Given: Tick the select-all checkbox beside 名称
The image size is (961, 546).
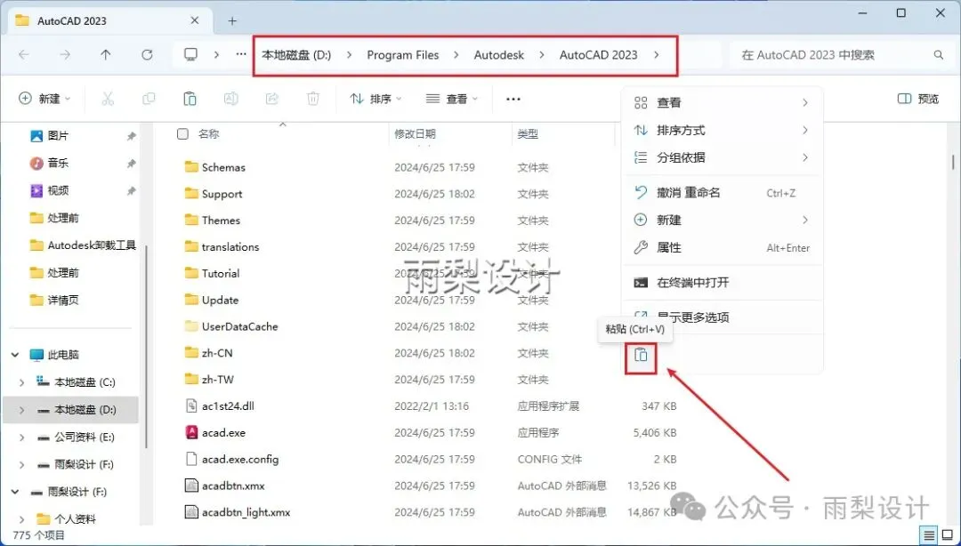Looking at the screenshot, I should [182, 133].
